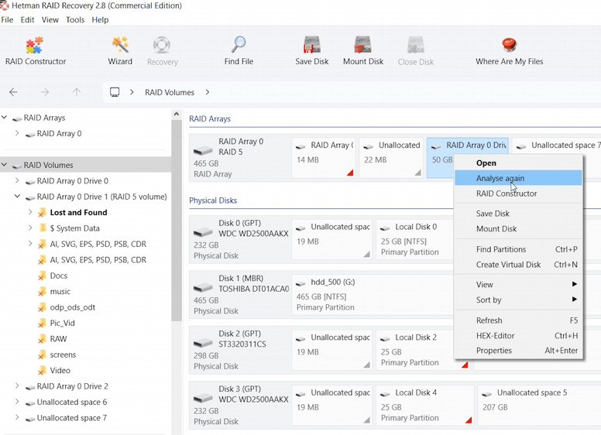This screenshot has height=435, width=601.
Task: Open the Help menu
Action: [x=100, y=19]
